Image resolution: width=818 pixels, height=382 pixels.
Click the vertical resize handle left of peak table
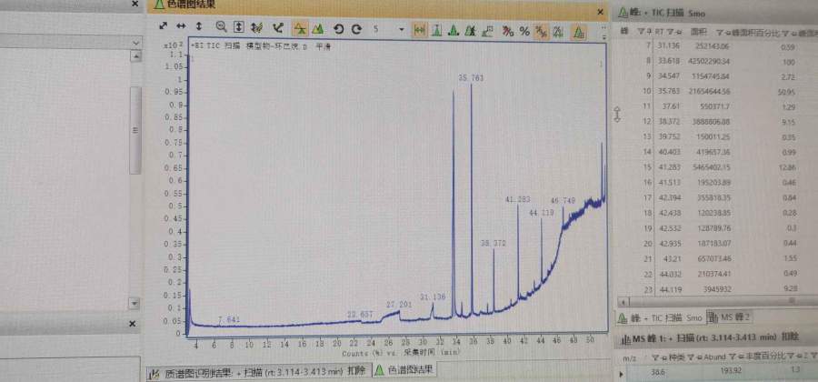617,115
